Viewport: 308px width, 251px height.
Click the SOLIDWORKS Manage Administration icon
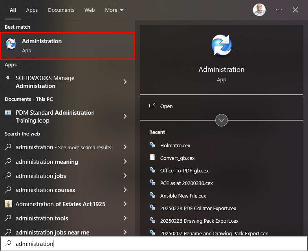point(8,78)
